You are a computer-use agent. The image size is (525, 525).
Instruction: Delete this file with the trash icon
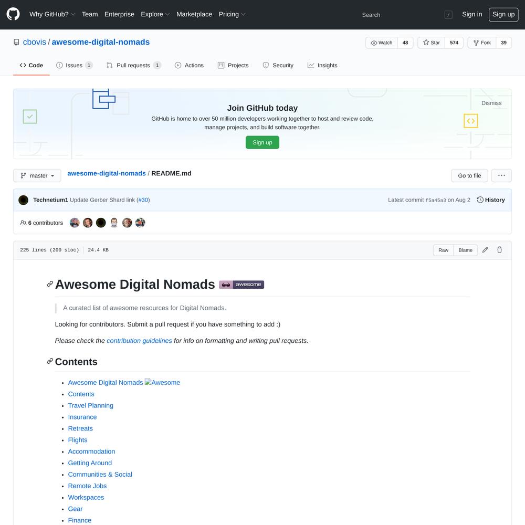(500, 250)
